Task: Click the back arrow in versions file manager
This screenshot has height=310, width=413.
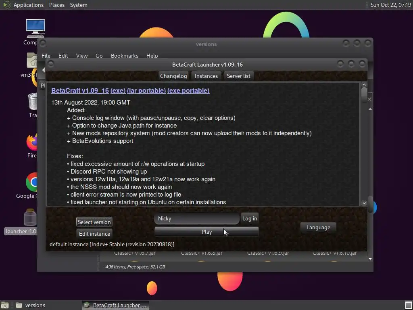Action: pyautogui.click(x=44, y=70)
